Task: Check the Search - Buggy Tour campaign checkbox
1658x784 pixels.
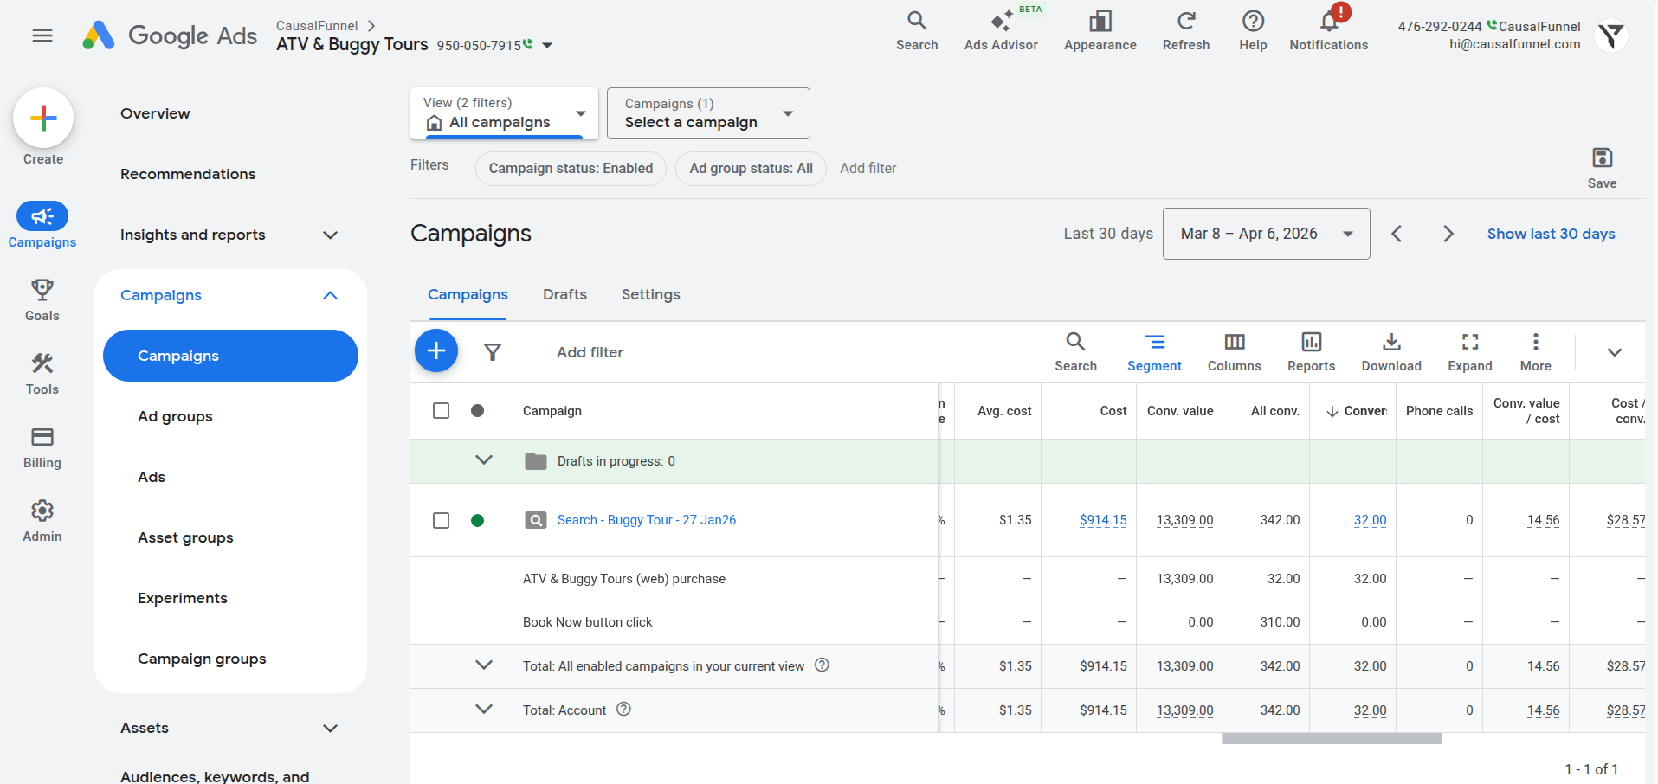Action: tap(441, 520)
